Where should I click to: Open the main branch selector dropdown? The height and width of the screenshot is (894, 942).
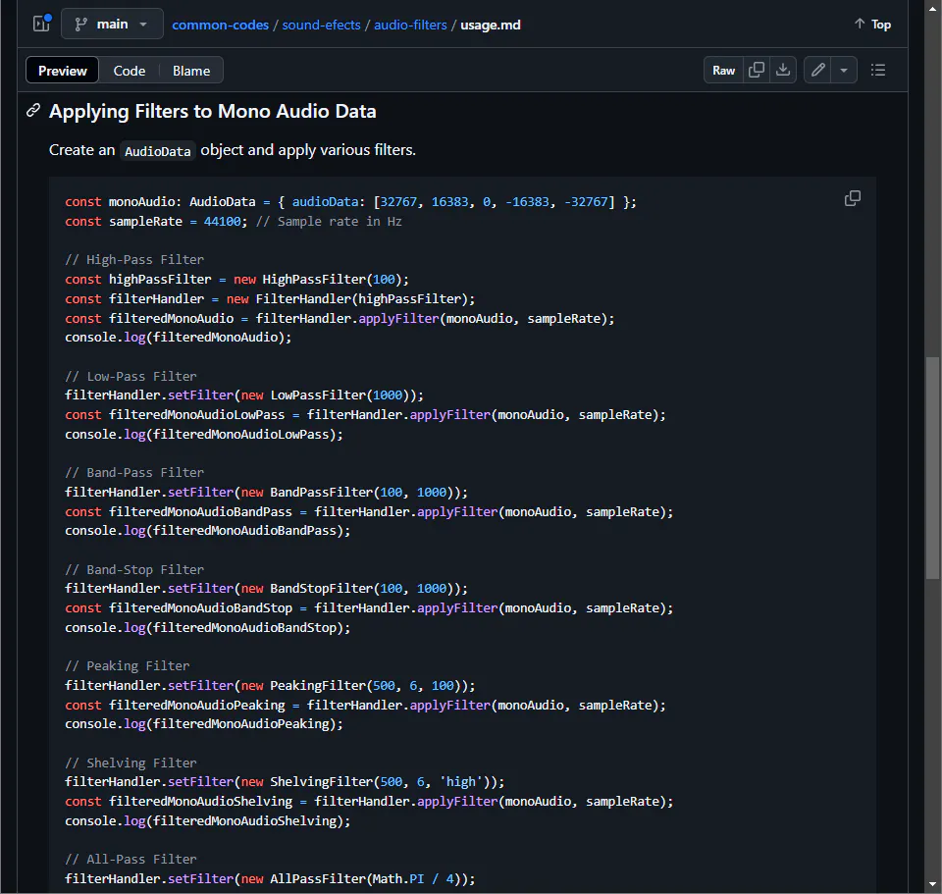[112, 24]
